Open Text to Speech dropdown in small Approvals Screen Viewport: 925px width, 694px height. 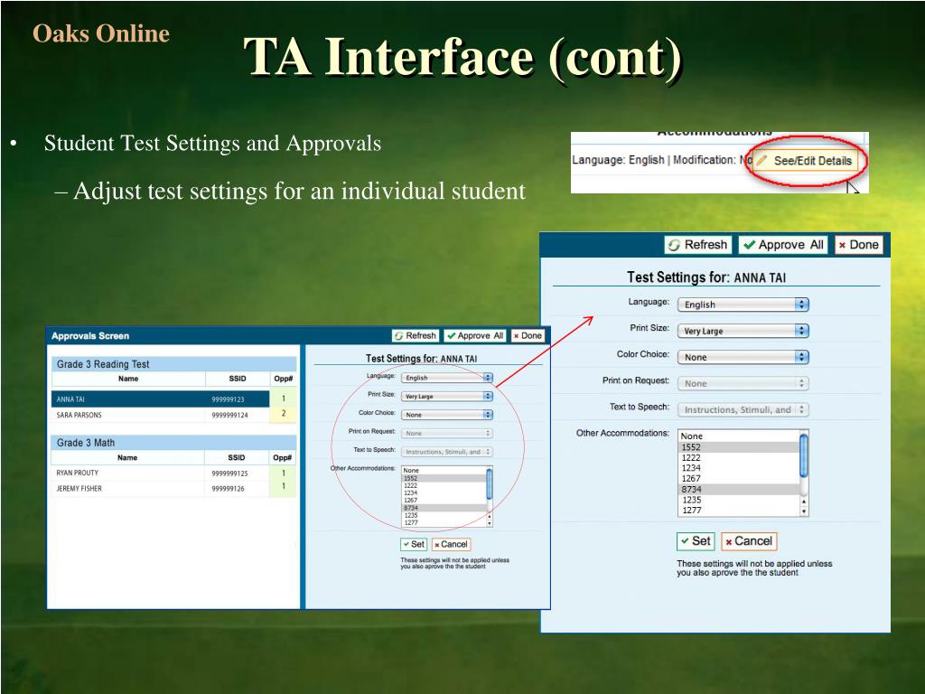point(446,452)
